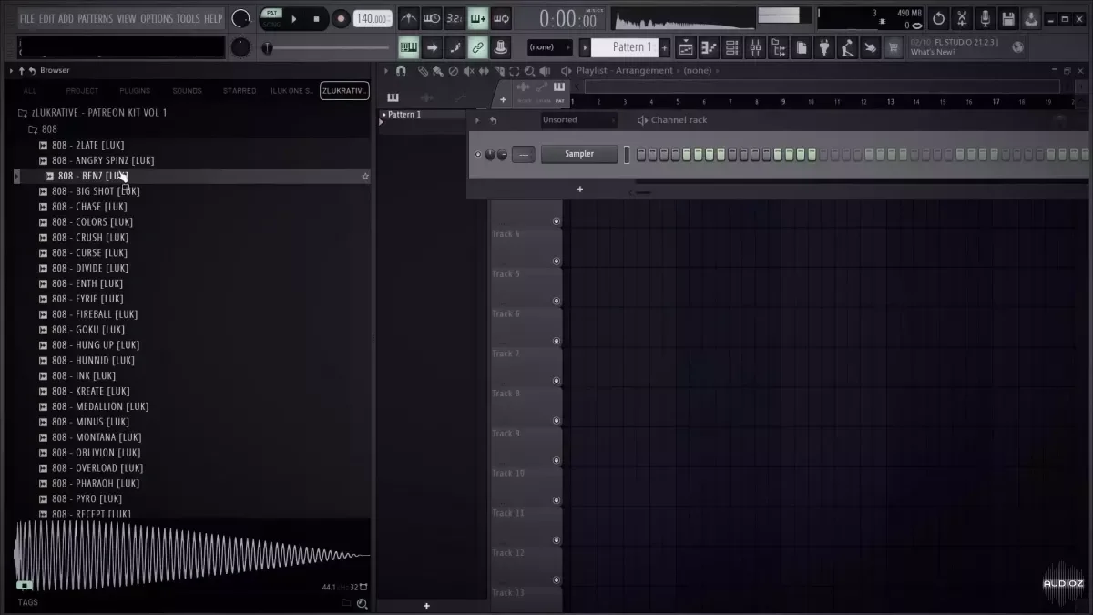Open the TOOLS menu
1093x615 pixels.
pyautogui.click(x=189, y=18)
